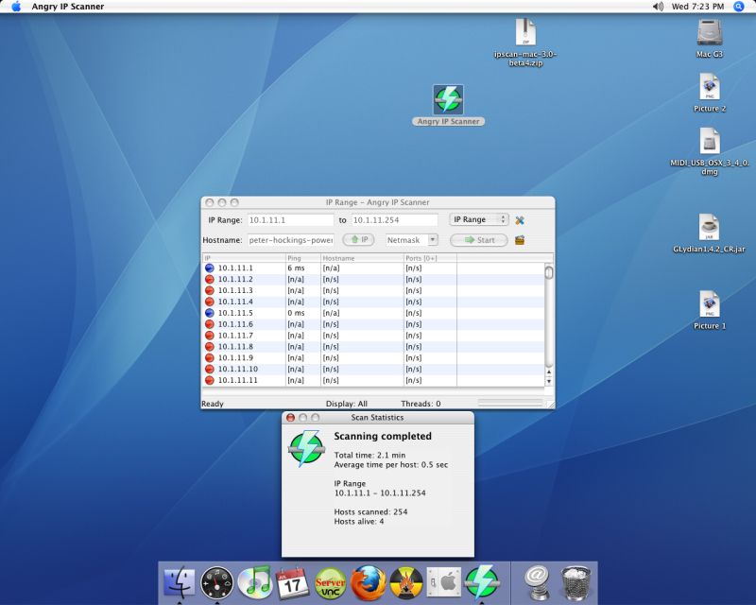
Task: Sort results by the Ping column header
Action: [x=303, y=258]
